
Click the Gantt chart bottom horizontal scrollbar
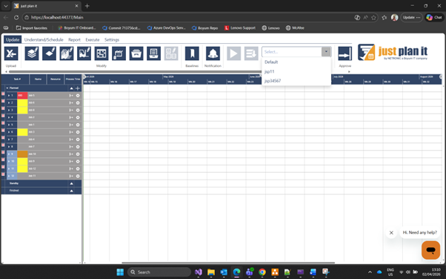[x=228, y=263]
